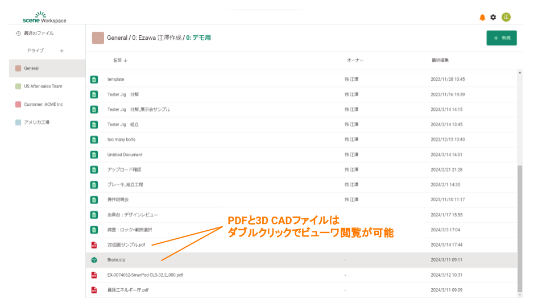
Task: Click the date 2024/3/14 17:44
Action: (446, 245)
